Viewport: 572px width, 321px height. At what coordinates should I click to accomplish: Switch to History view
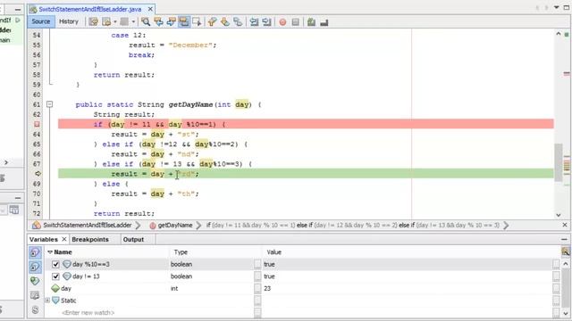(x=69, y=21)
